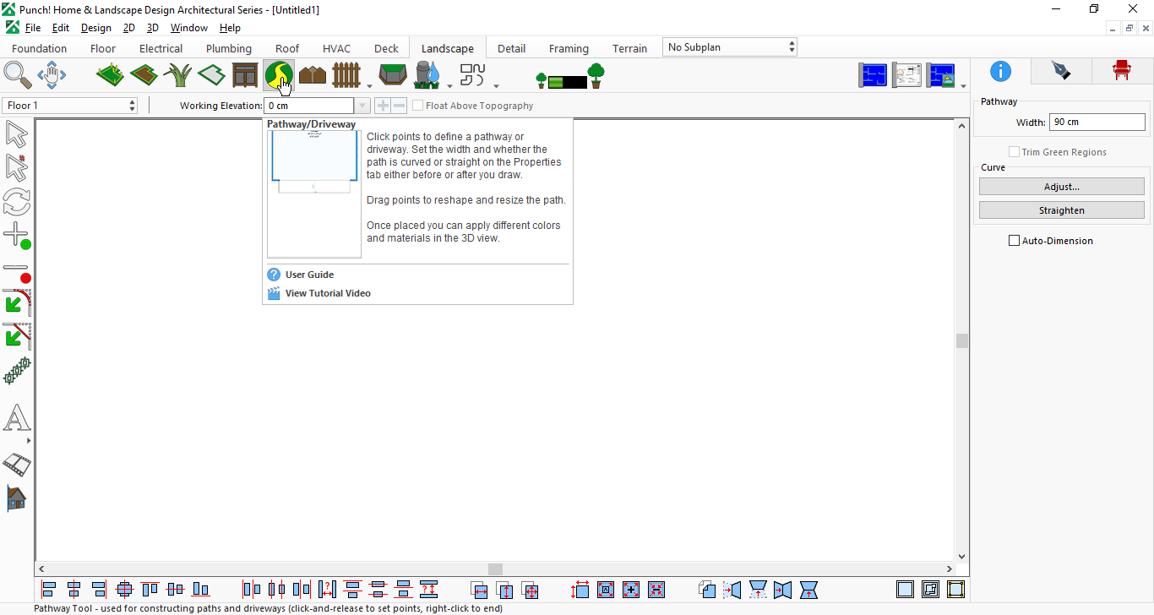Switch to the Terrain tab

[630, 48]
